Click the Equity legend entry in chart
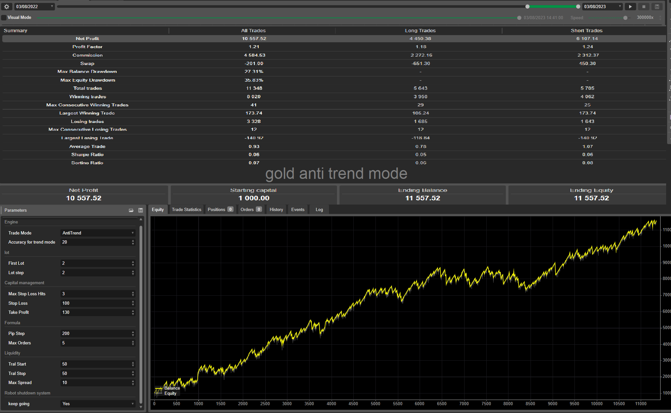 pyautogui.click(x=166, y=393)
